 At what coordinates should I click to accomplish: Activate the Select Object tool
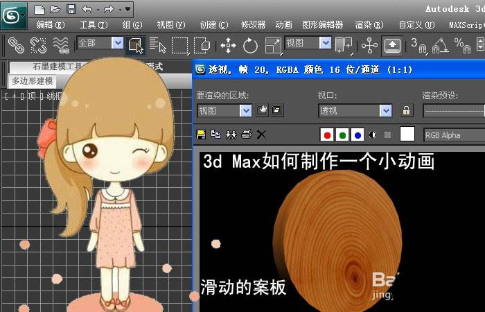click(136, 46)
